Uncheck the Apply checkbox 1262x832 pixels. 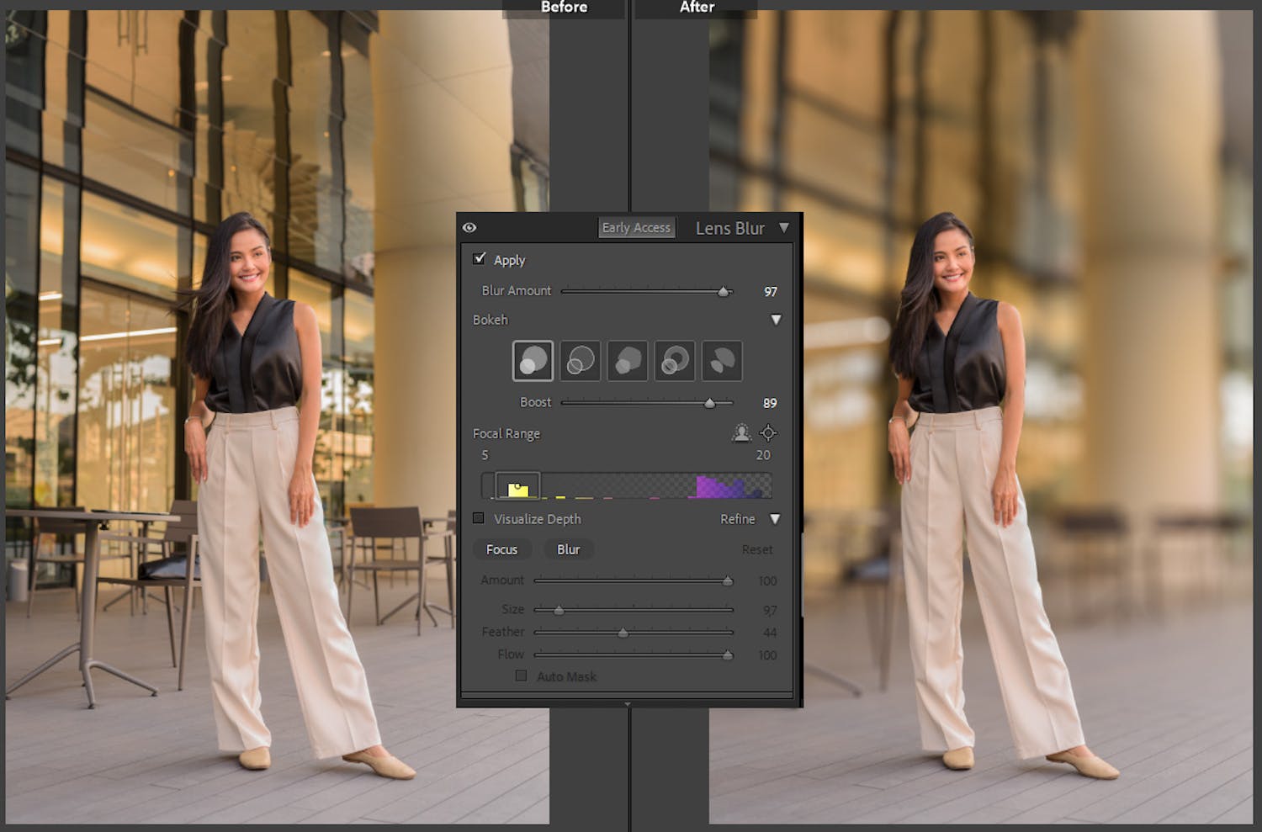click(x=480, y=259)
